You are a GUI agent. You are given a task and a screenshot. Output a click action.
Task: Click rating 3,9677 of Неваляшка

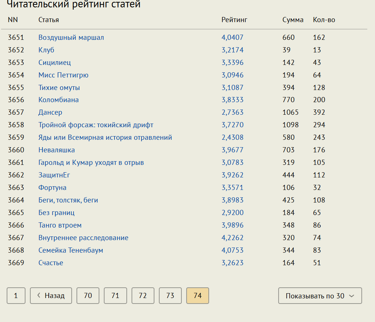pos(232,150)
